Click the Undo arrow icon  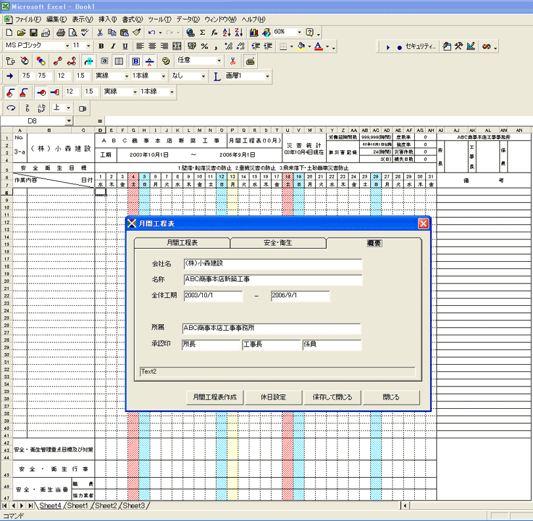[x=152, y=32]
